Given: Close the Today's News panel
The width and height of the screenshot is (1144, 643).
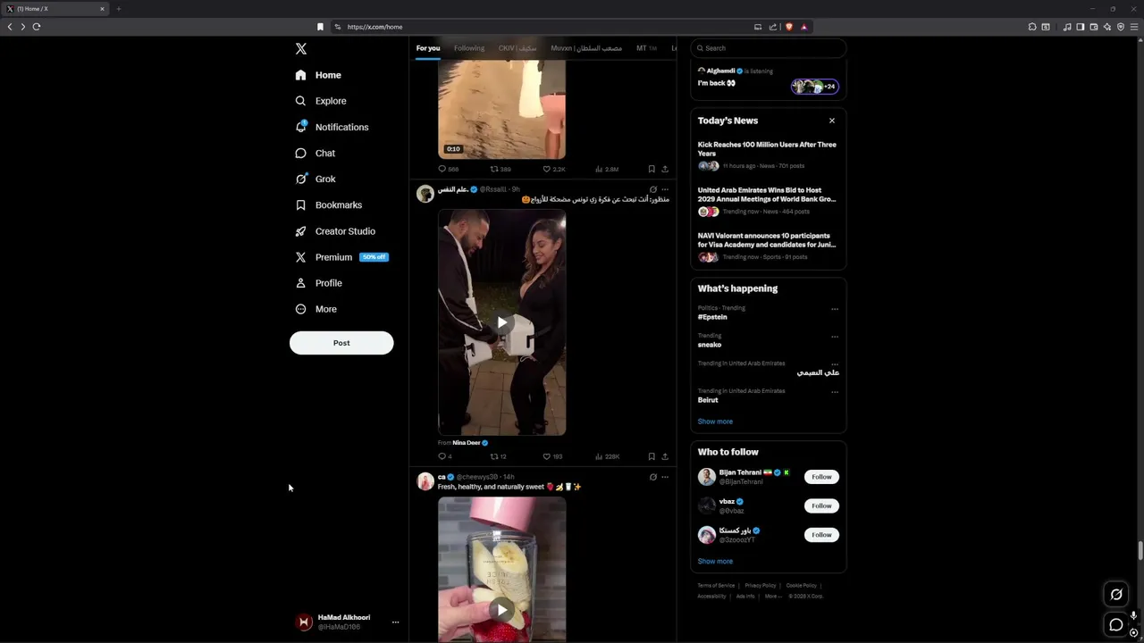Looking at the screenshot, I should [x=832, y=121].
